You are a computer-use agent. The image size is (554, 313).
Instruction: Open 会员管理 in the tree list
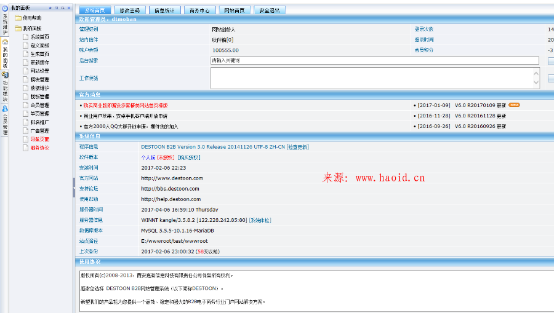39,105
